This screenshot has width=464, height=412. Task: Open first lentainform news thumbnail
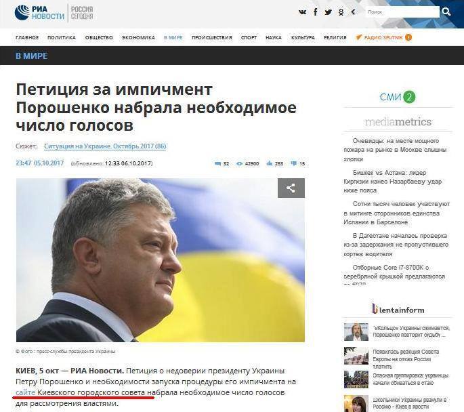(356, 332)
